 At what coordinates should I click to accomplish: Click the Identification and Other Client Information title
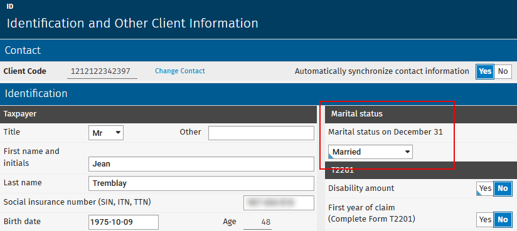point(132,23)
